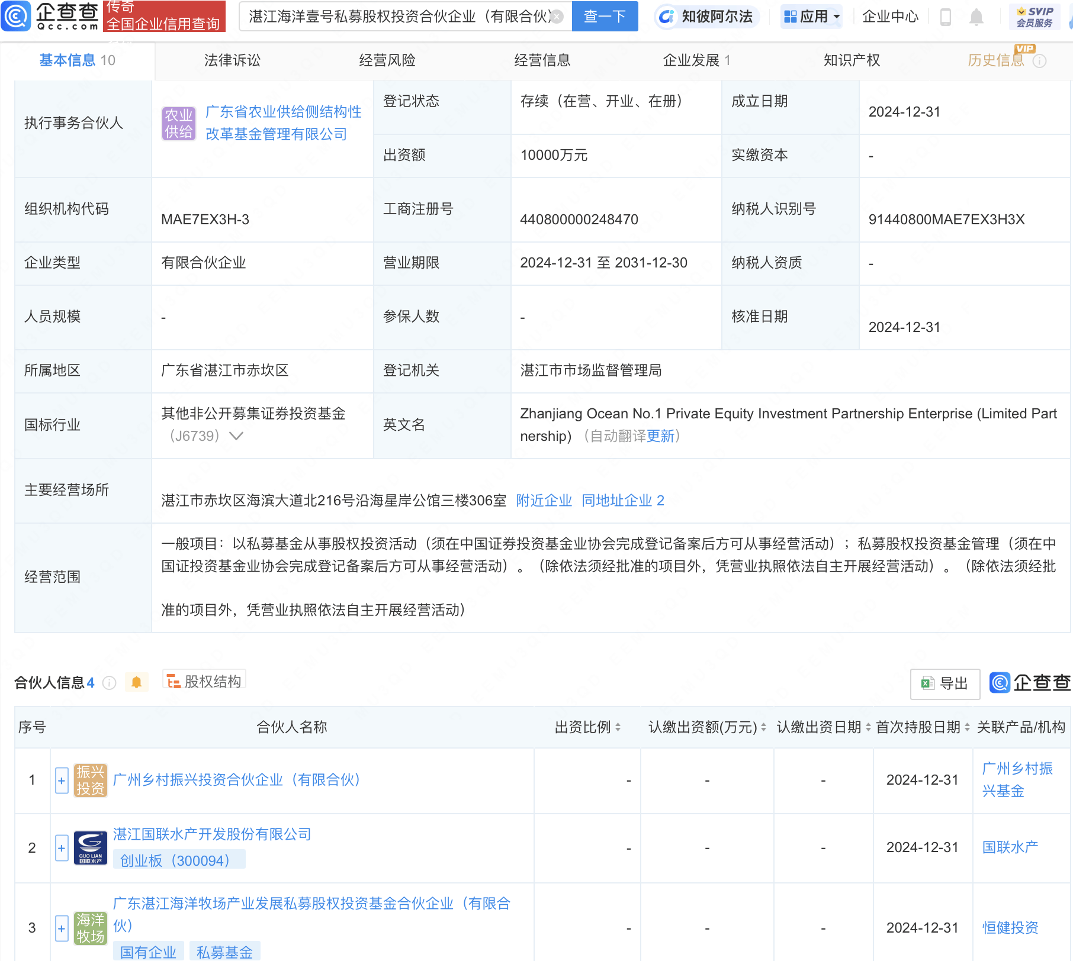Open 国联水产 related product link
Viewport: 1073px width, 961px height.
click(x=1010, y=847)
